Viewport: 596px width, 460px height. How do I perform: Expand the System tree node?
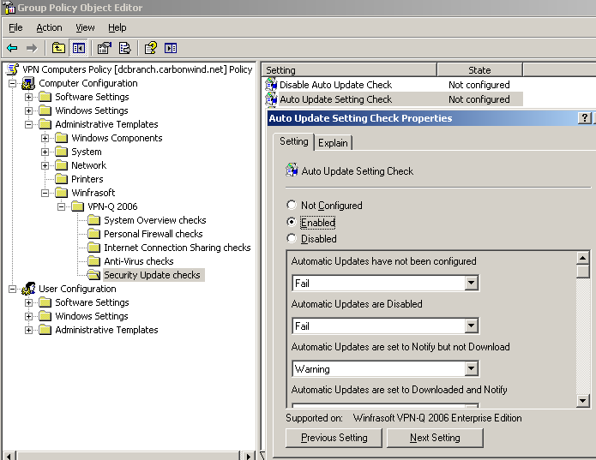click(45, 152)
